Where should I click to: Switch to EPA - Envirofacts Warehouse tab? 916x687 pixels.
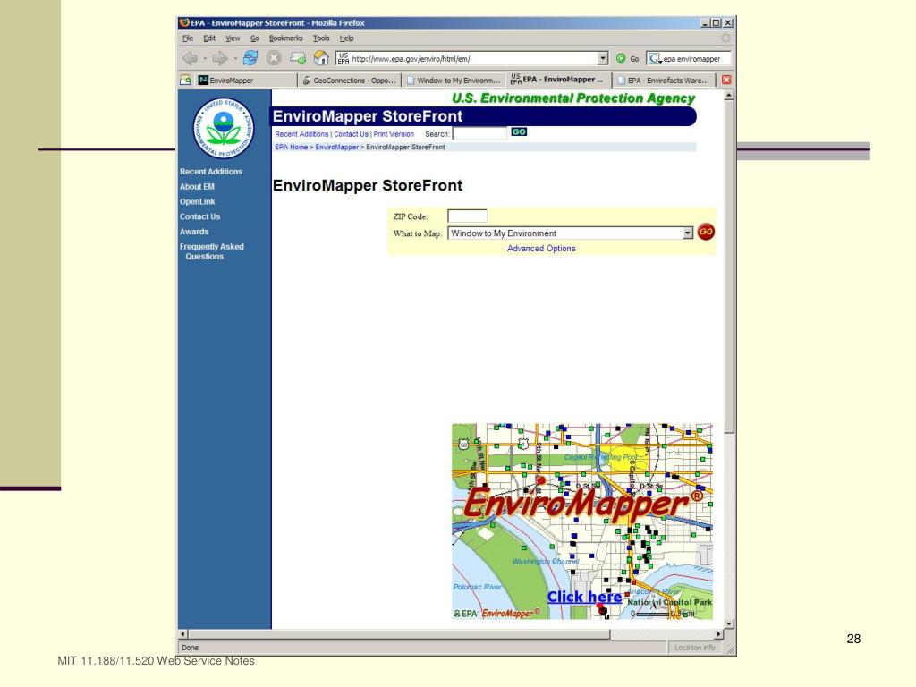tap(664, 80)
